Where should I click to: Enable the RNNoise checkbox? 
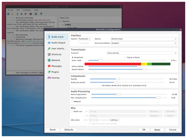(x=72, y=102)
